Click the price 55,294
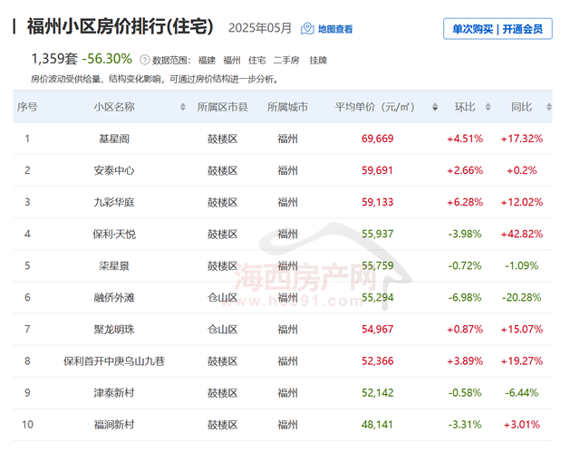Image resolution: width=580 pixels, height=451 pixels. click(377, 298)
